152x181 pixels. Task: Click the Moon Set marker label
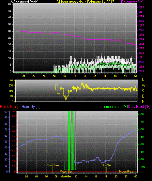[66, 172]
